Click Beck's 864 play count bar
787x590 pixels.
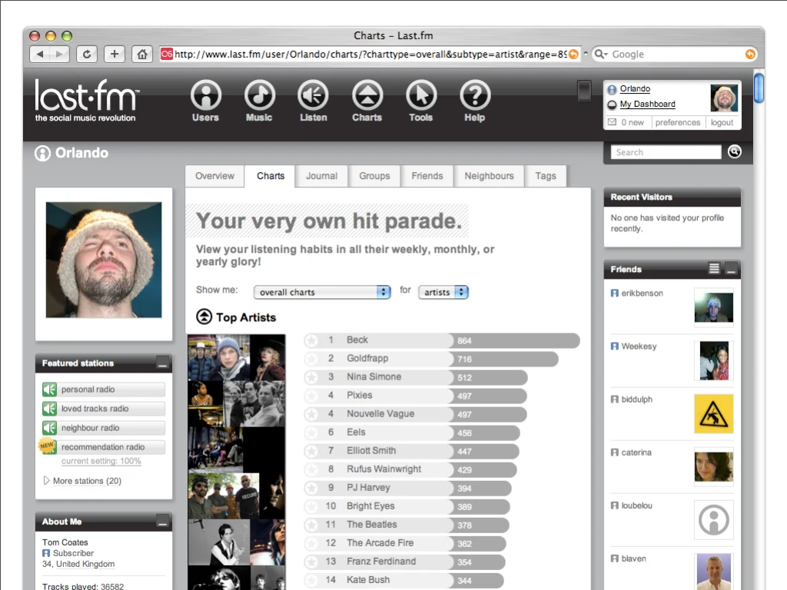tap(516, 340)
